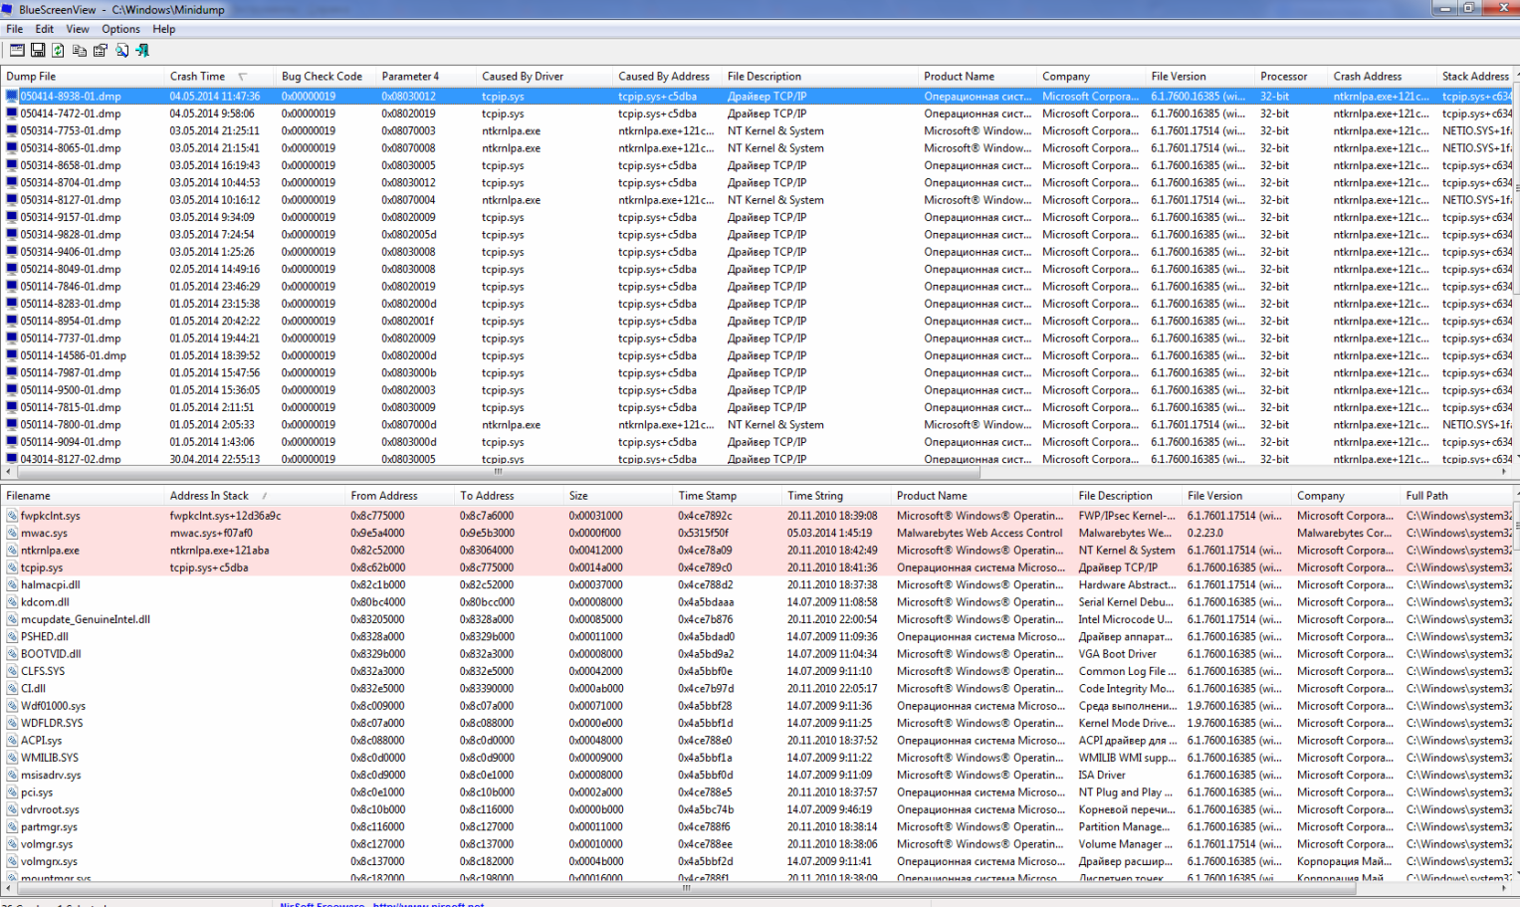
Task: Select the row 050314-9406-01.dmp
Action: [757, 252]
